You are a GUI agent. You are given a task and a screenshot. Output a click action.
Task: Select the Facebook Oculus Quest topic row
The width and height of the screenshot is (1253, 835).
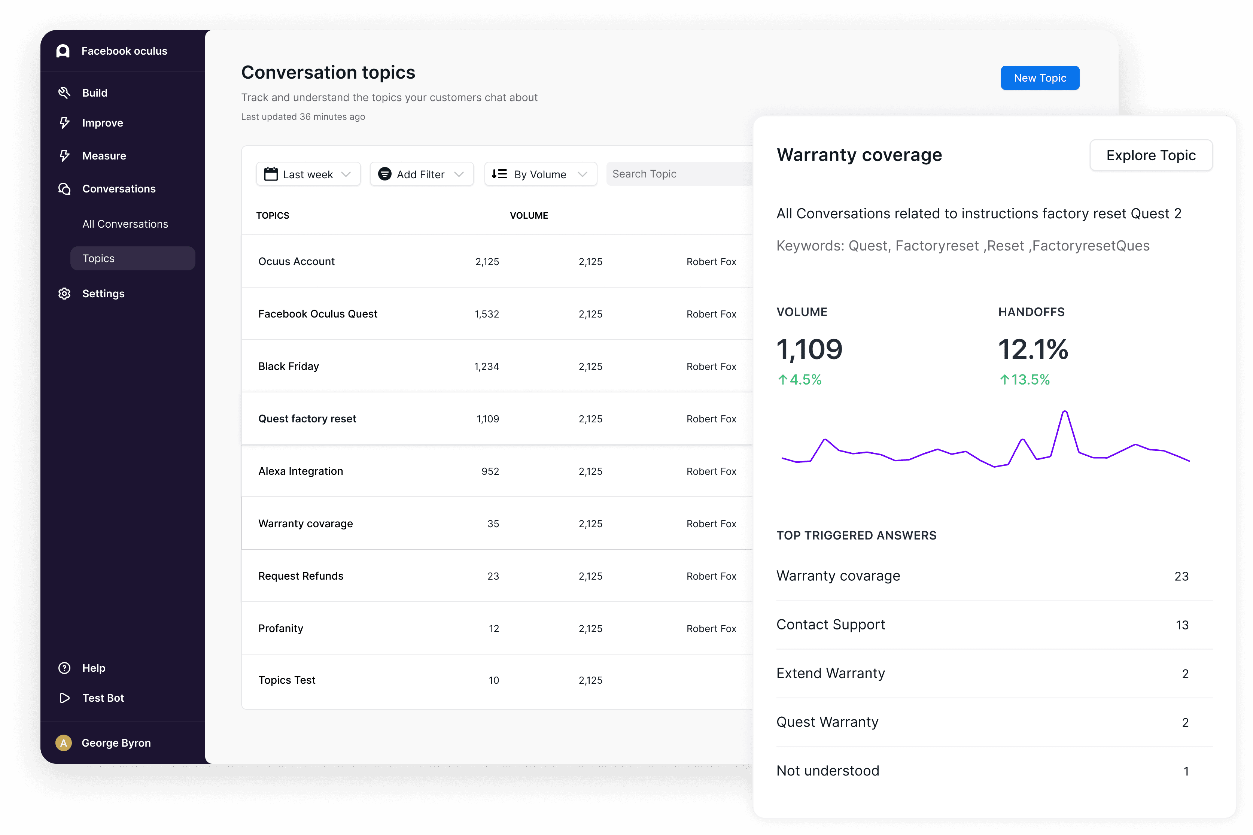click(x=497, y=314)
